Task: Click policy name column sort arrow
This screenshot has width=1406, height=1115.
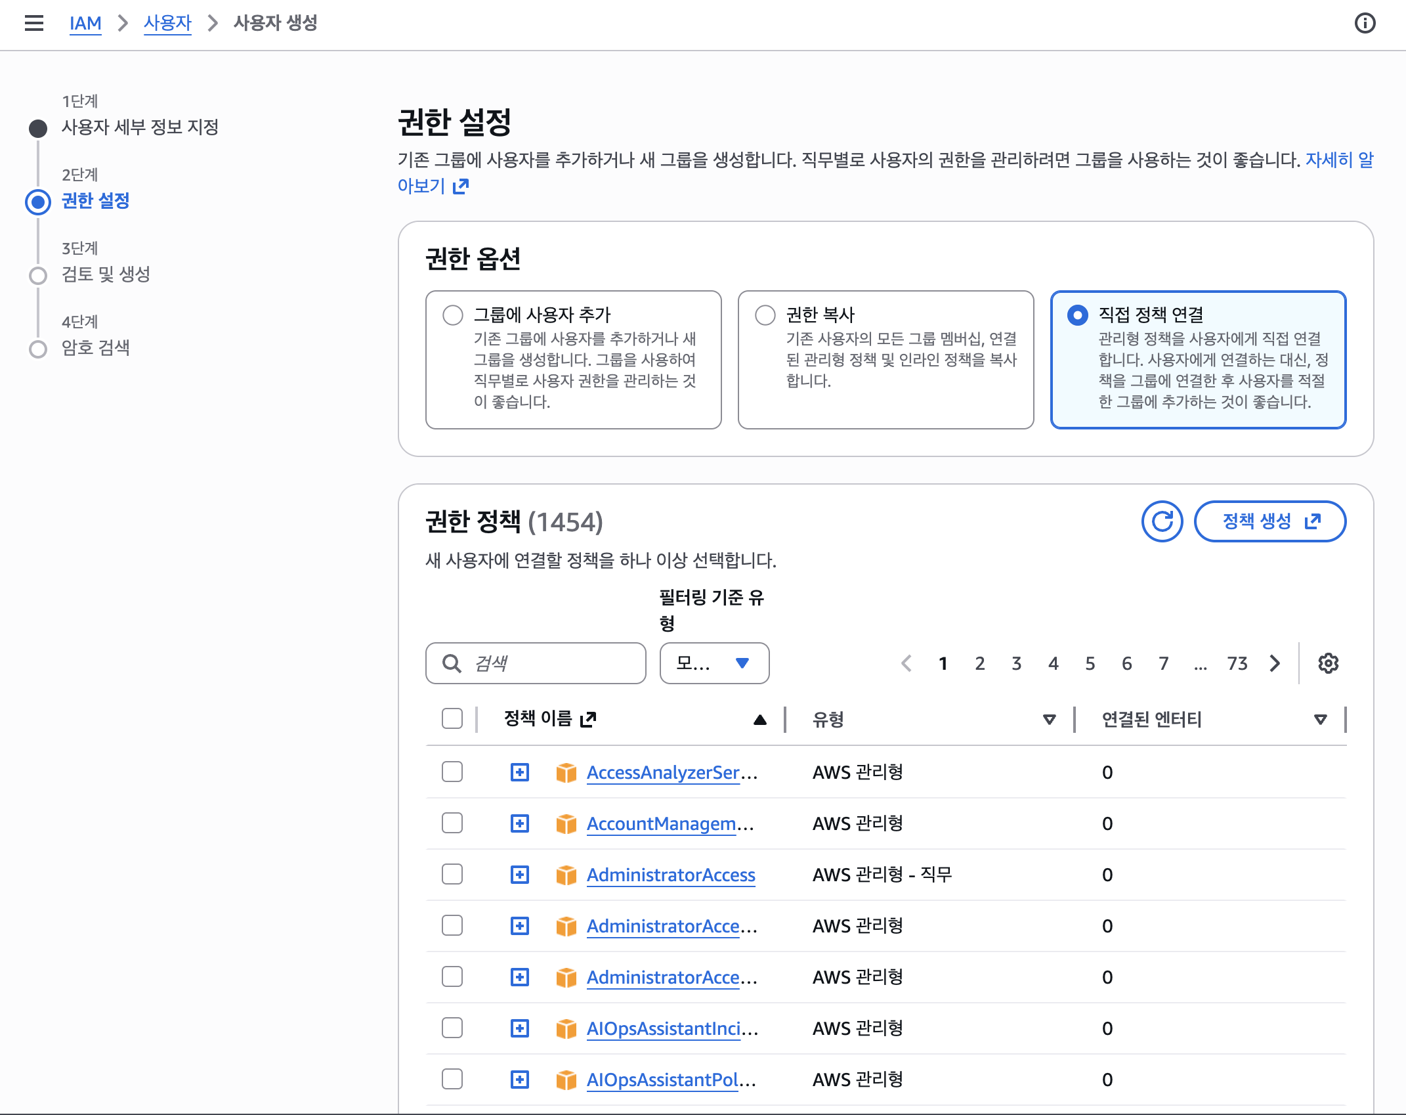Action: [x=760, y=720]
